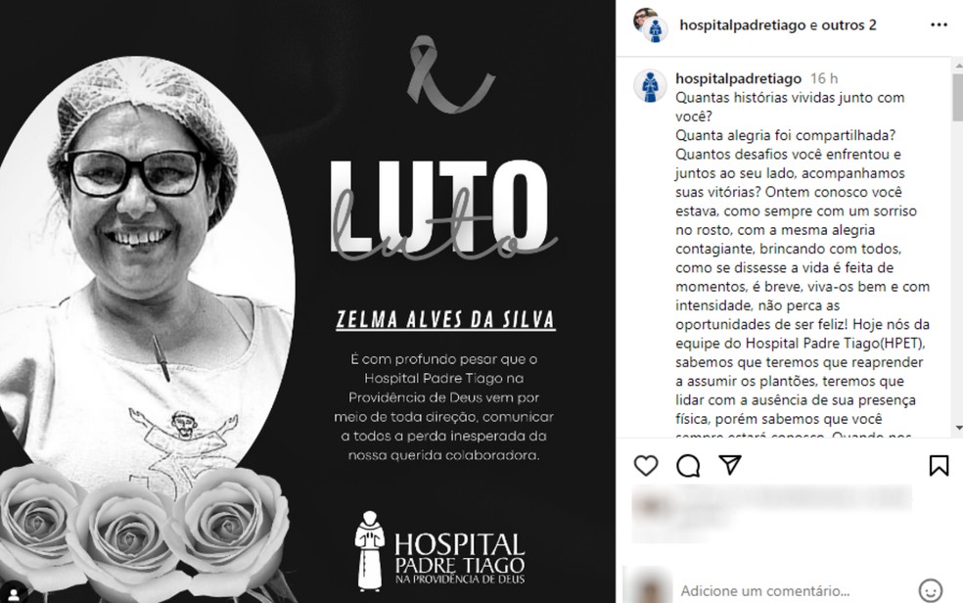The image size is (963, 603).
Task: Click scrollbar up arrow in caption
Action: click(957, 65)
